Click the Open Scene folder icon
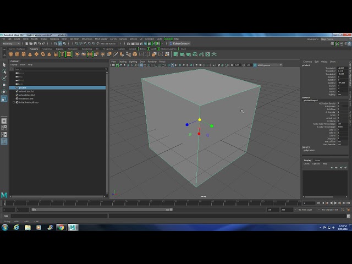352x264 pixels. coord(31,43)
